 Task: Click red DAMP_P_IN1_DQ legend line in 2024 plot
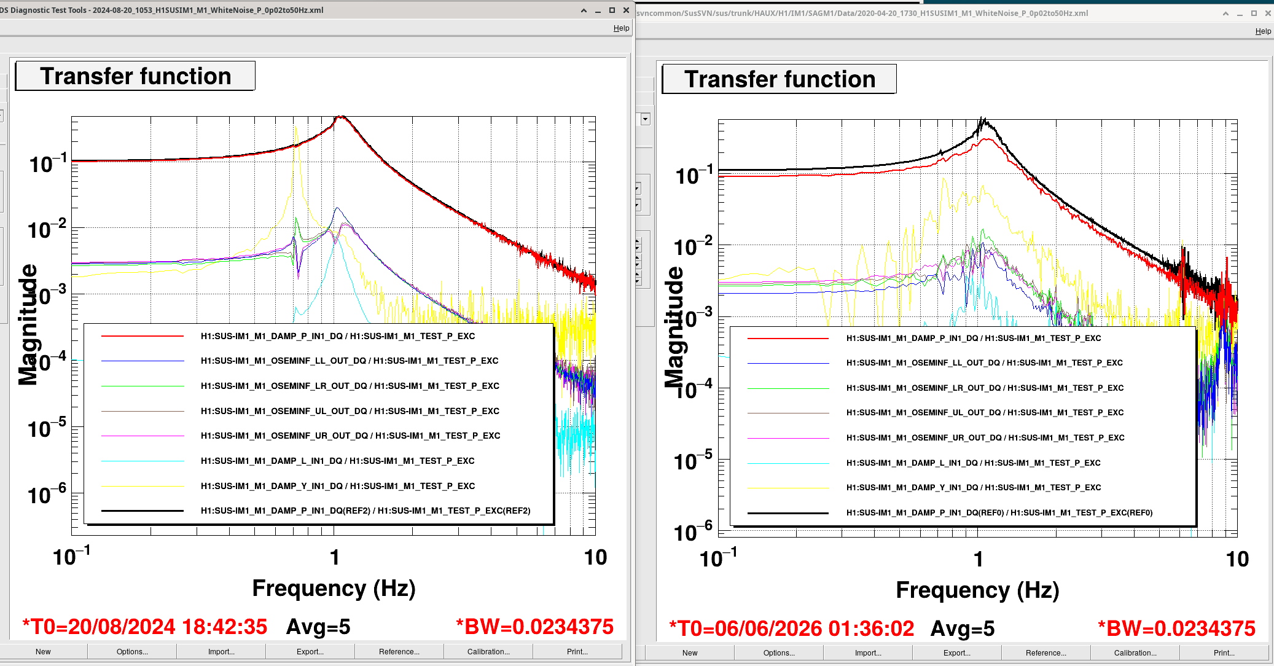click(143, 336)
